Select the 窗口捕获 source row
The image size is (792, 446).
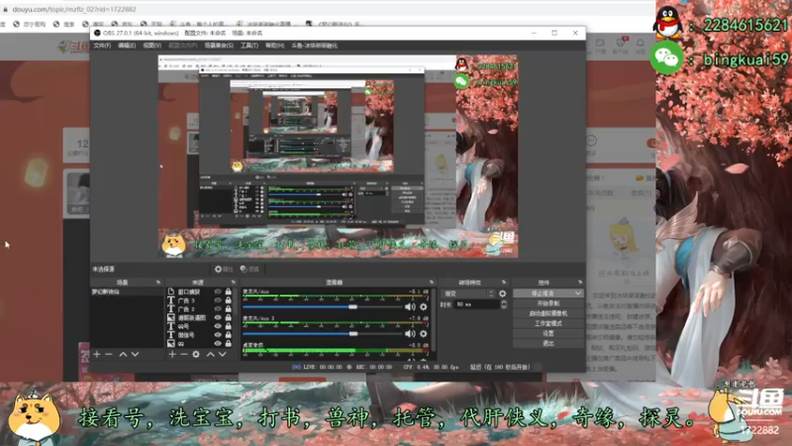pyautogui.click(x=199, y=291)
